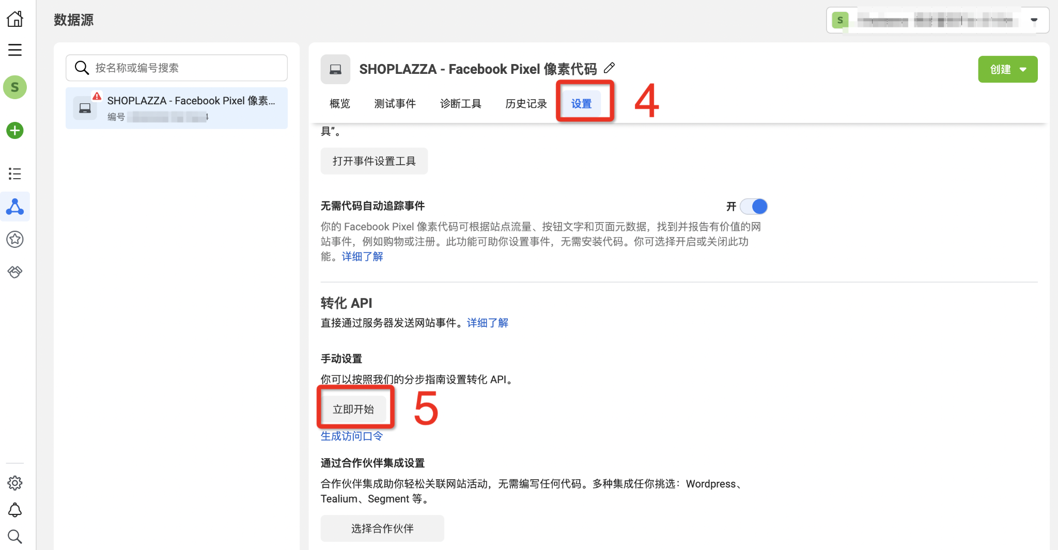Click the warning badge on pixel item
This screenshot has width=1058, height=550.
97,96
